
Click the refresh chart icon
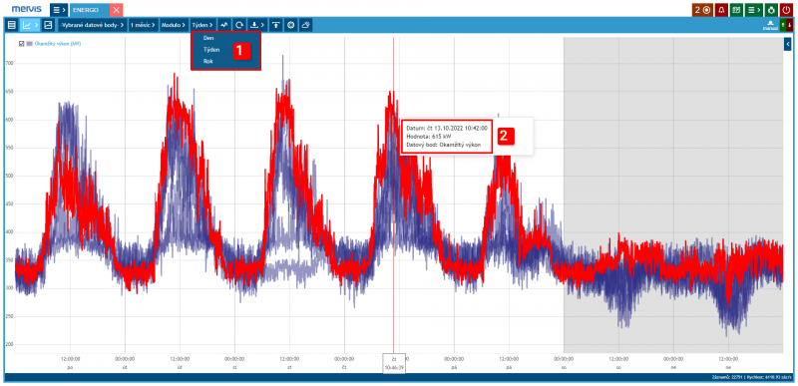pos(239,24)
